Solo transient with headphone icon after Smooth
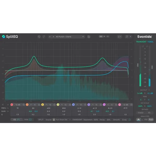156x156 pixels. click(129, 120)
